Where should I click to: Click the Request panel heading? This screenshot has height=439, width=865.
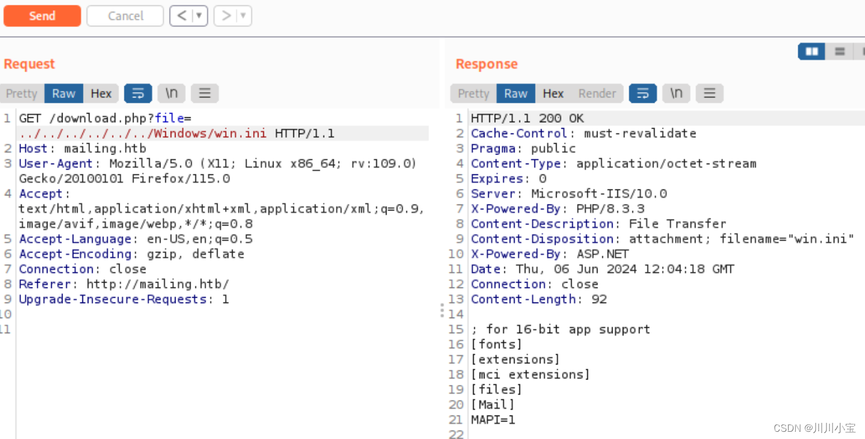(29, 64)
